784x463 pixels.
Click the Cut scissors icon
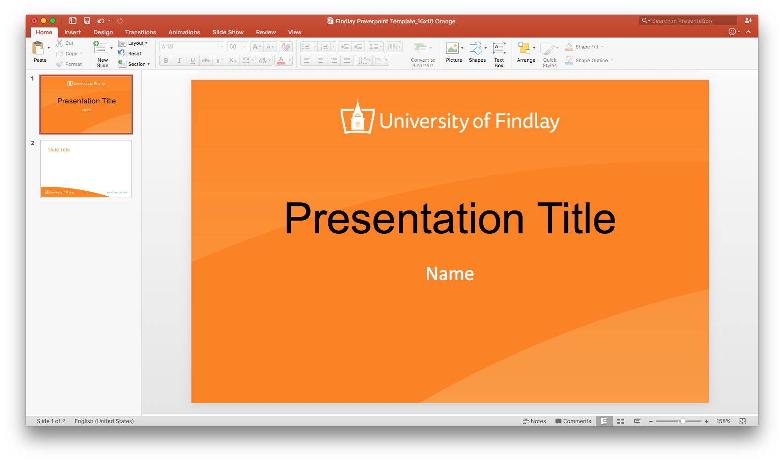60,43
